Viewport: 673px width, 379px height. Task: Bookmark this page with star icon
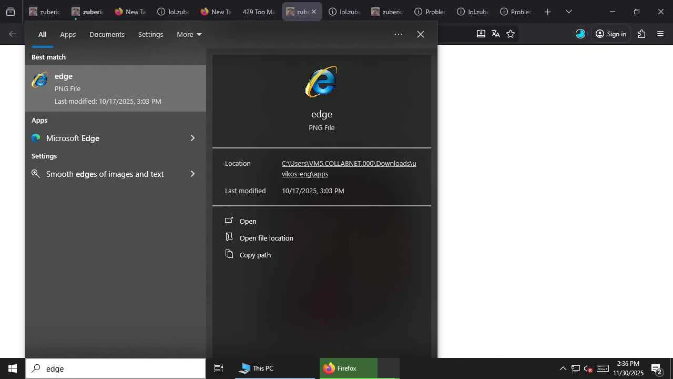coord(510,34)
